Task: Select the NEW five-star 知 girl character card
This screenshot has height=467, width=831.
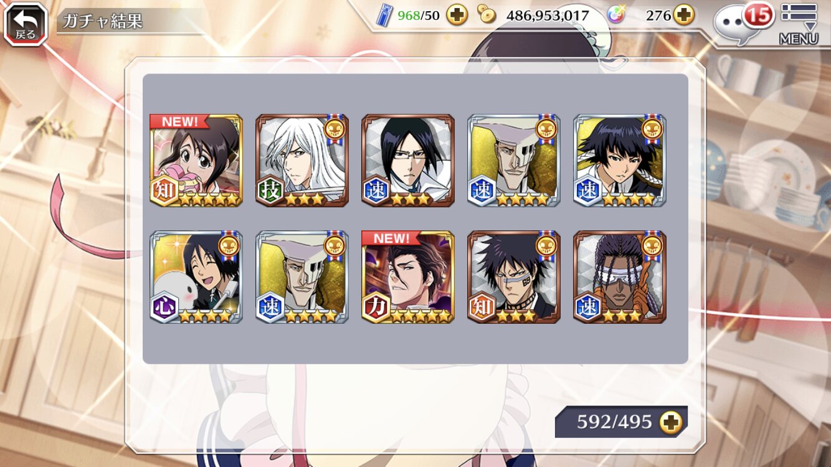Action: (196, 161)
